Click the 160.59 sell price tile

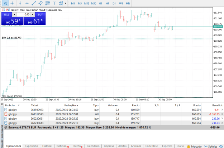(x=13, y=21)
